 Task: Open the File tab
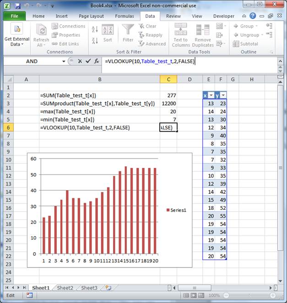click(x=15, y=16)
